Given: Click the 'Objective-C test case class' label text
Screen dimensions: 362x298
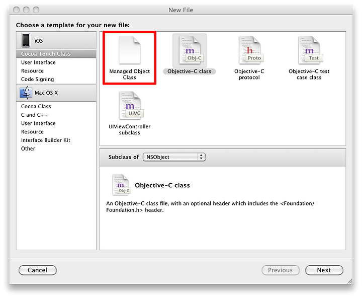Looking at the screenshot, I should pyautogui.click(x=309, y=74).
